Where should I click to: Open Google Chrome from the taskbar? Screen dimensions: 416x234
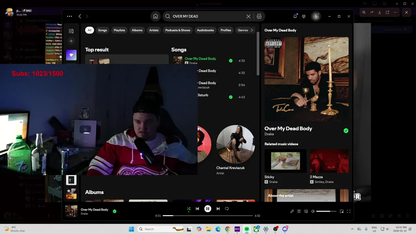click(x=227, y=229)
